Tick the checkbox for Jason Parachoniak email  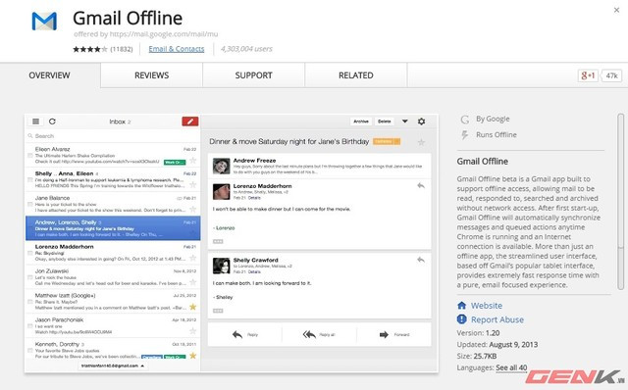30,326
